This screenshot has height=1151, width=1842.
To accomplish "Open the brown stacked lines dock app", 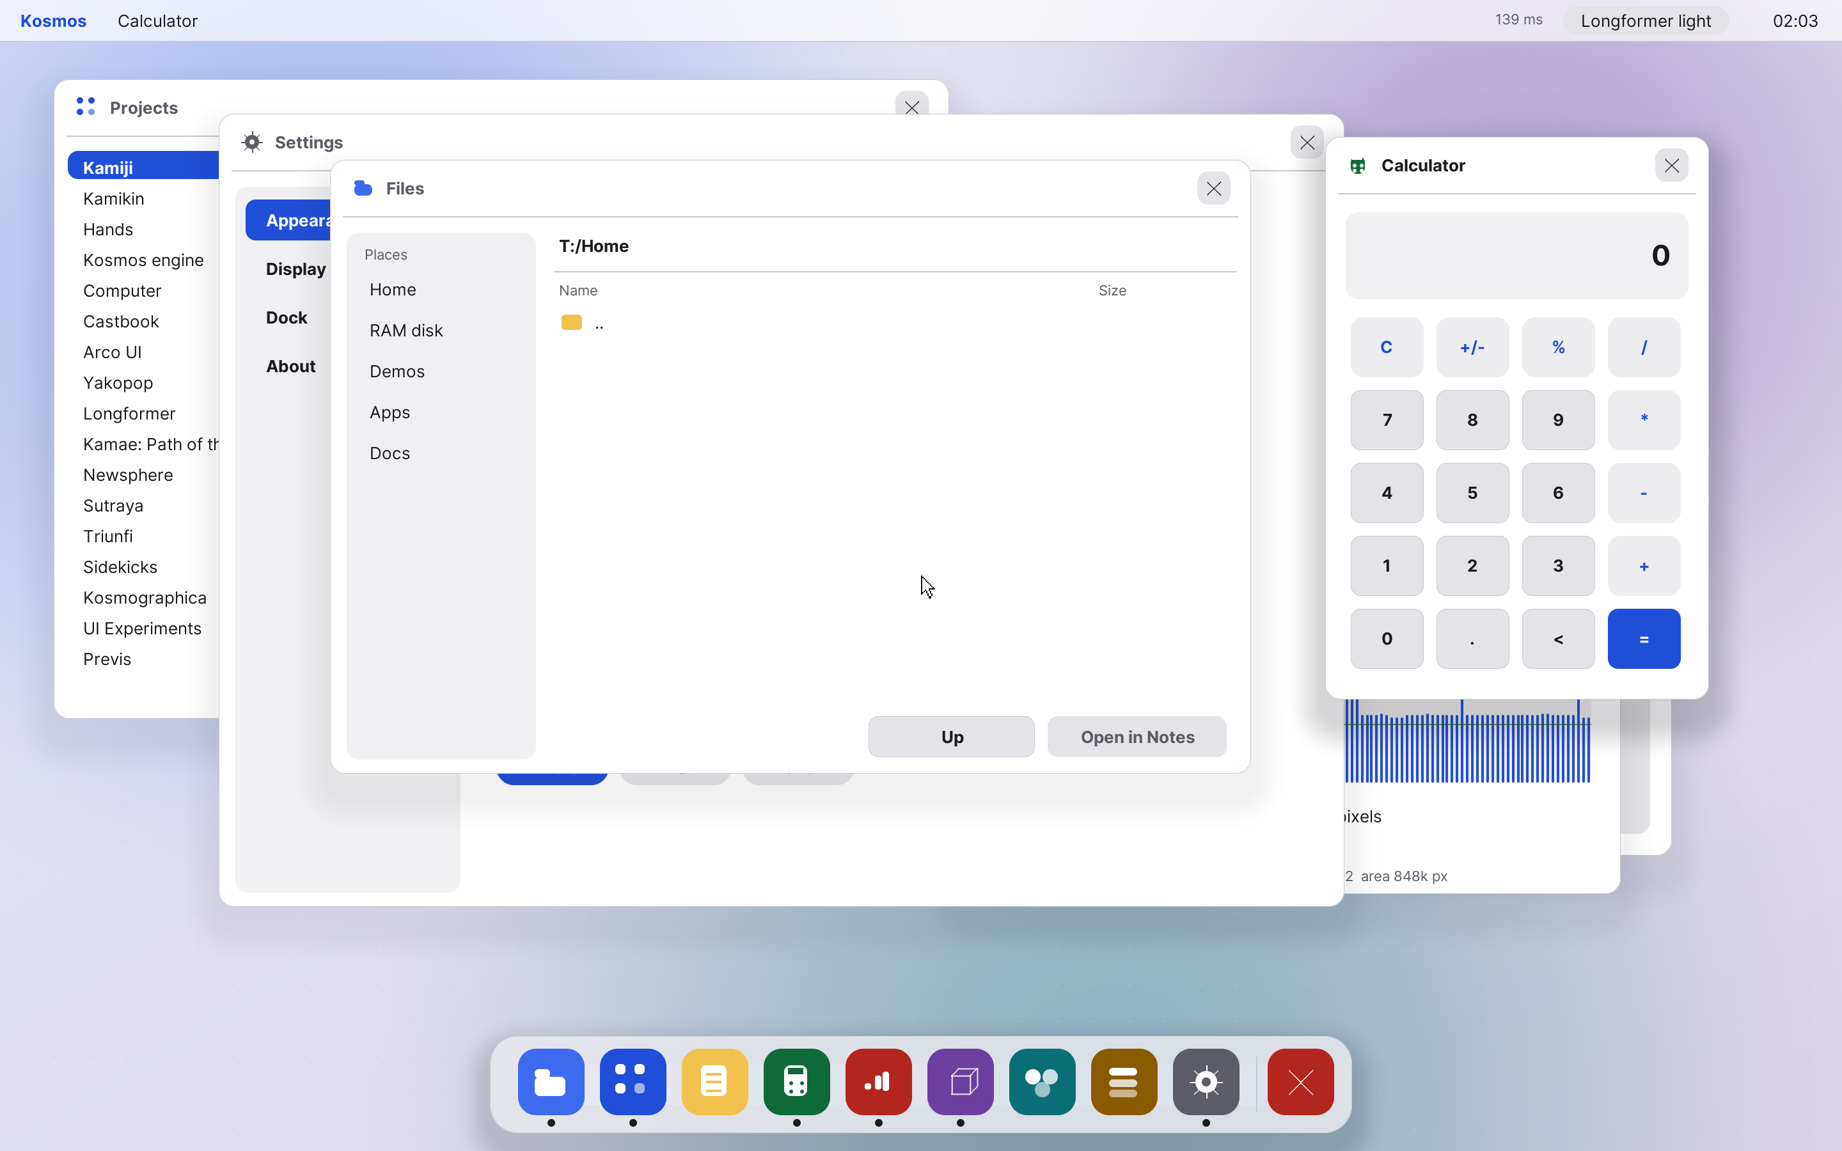I will (x=1124, y=1081).
